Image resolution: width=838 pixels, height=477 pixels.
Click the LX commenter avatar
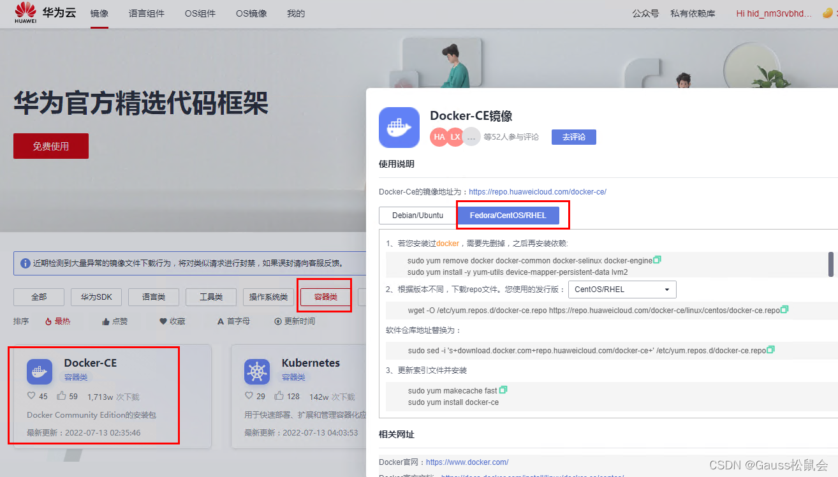point(455,137)
